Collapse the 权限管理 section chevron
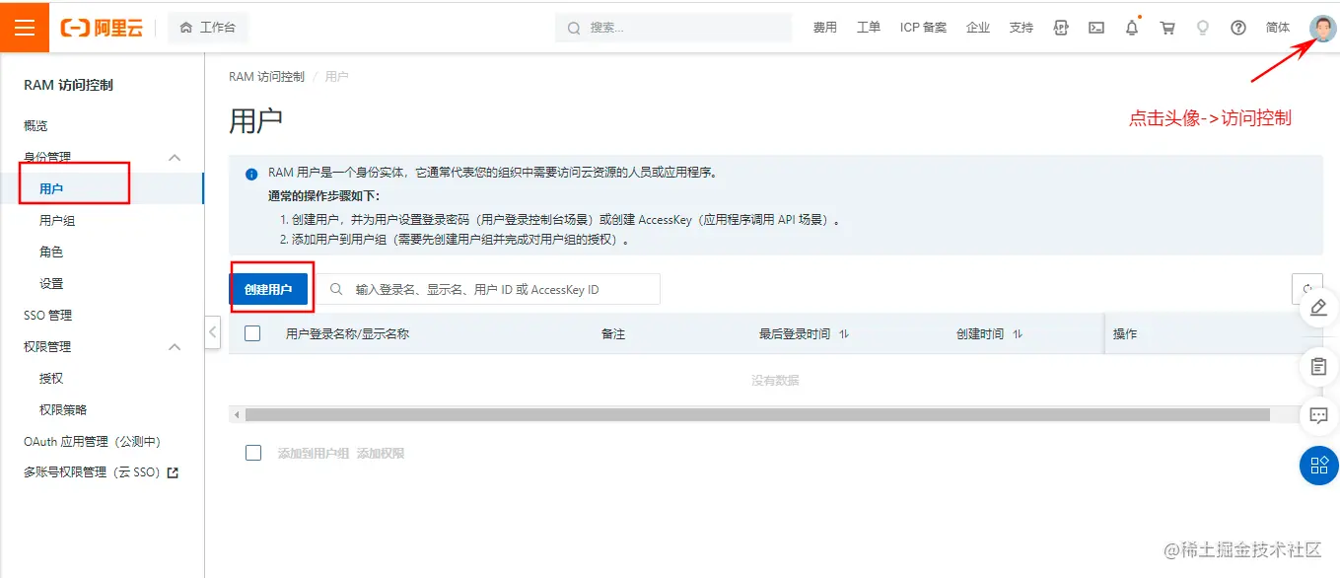This screenshot has width=1340, height=578. (x=175, y=347)
